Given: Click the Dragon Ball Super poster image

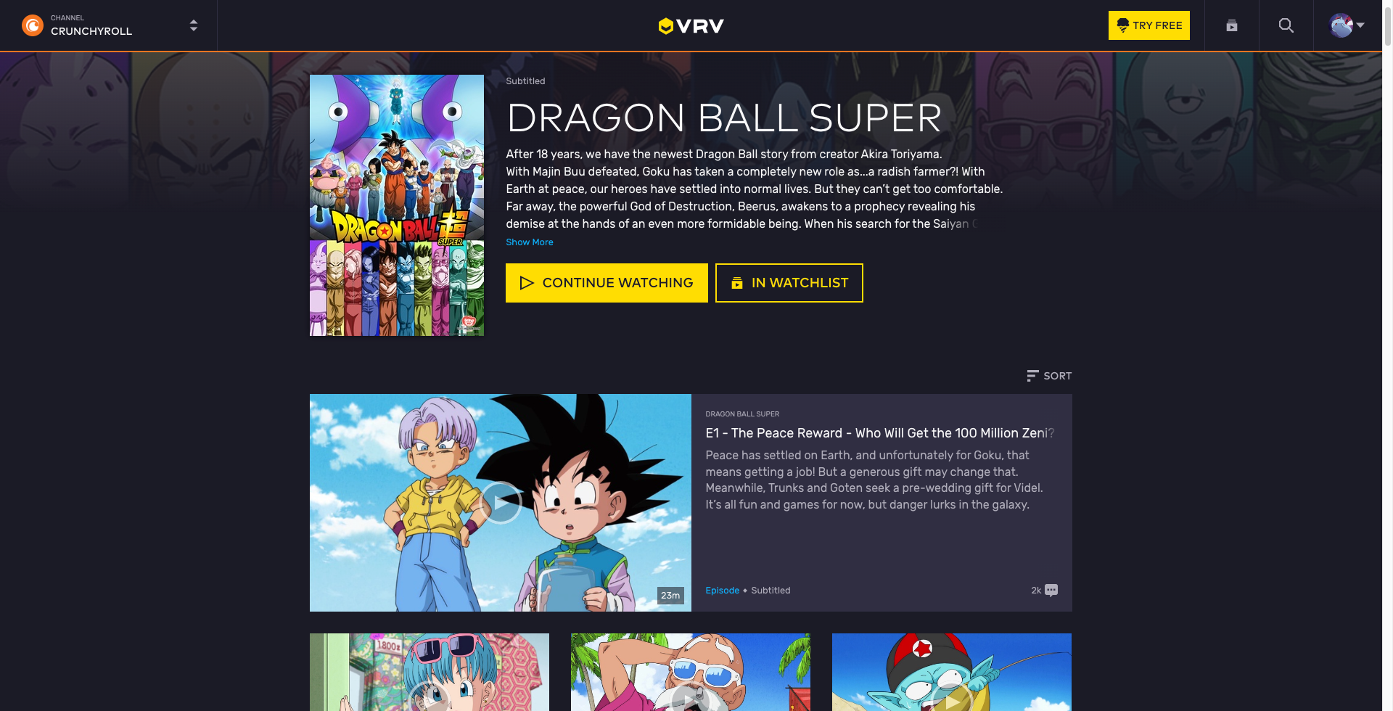Looking at the screenshot, I should [x=397, y=205].
